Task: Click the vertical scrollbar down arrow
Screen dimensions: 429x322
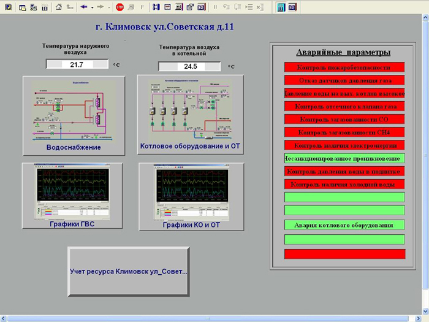Action: tap(425, 311)
